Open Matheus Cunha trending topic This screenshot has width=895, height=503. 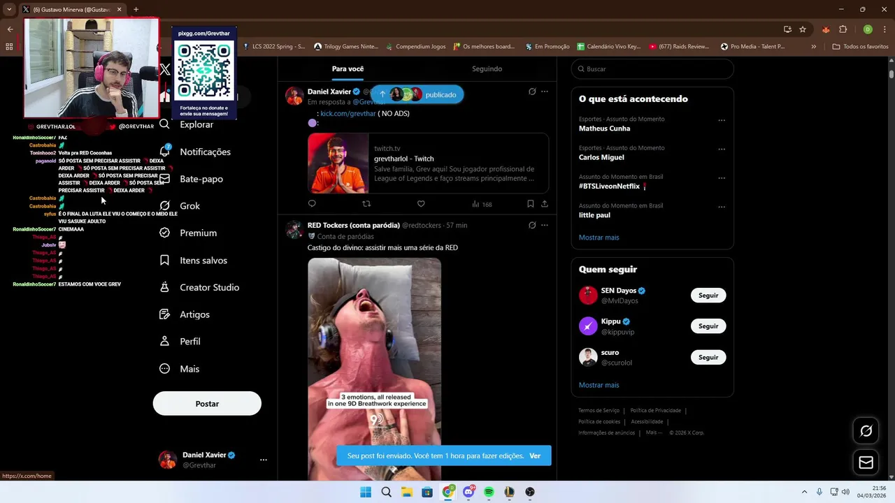(x=604, y=129)
